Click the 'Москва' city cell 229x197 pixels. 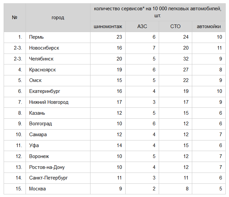click(37, 189)
